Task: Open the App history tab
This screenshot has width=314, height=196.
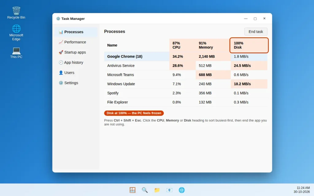Action: pyautogui.click(x=76, y=62)
